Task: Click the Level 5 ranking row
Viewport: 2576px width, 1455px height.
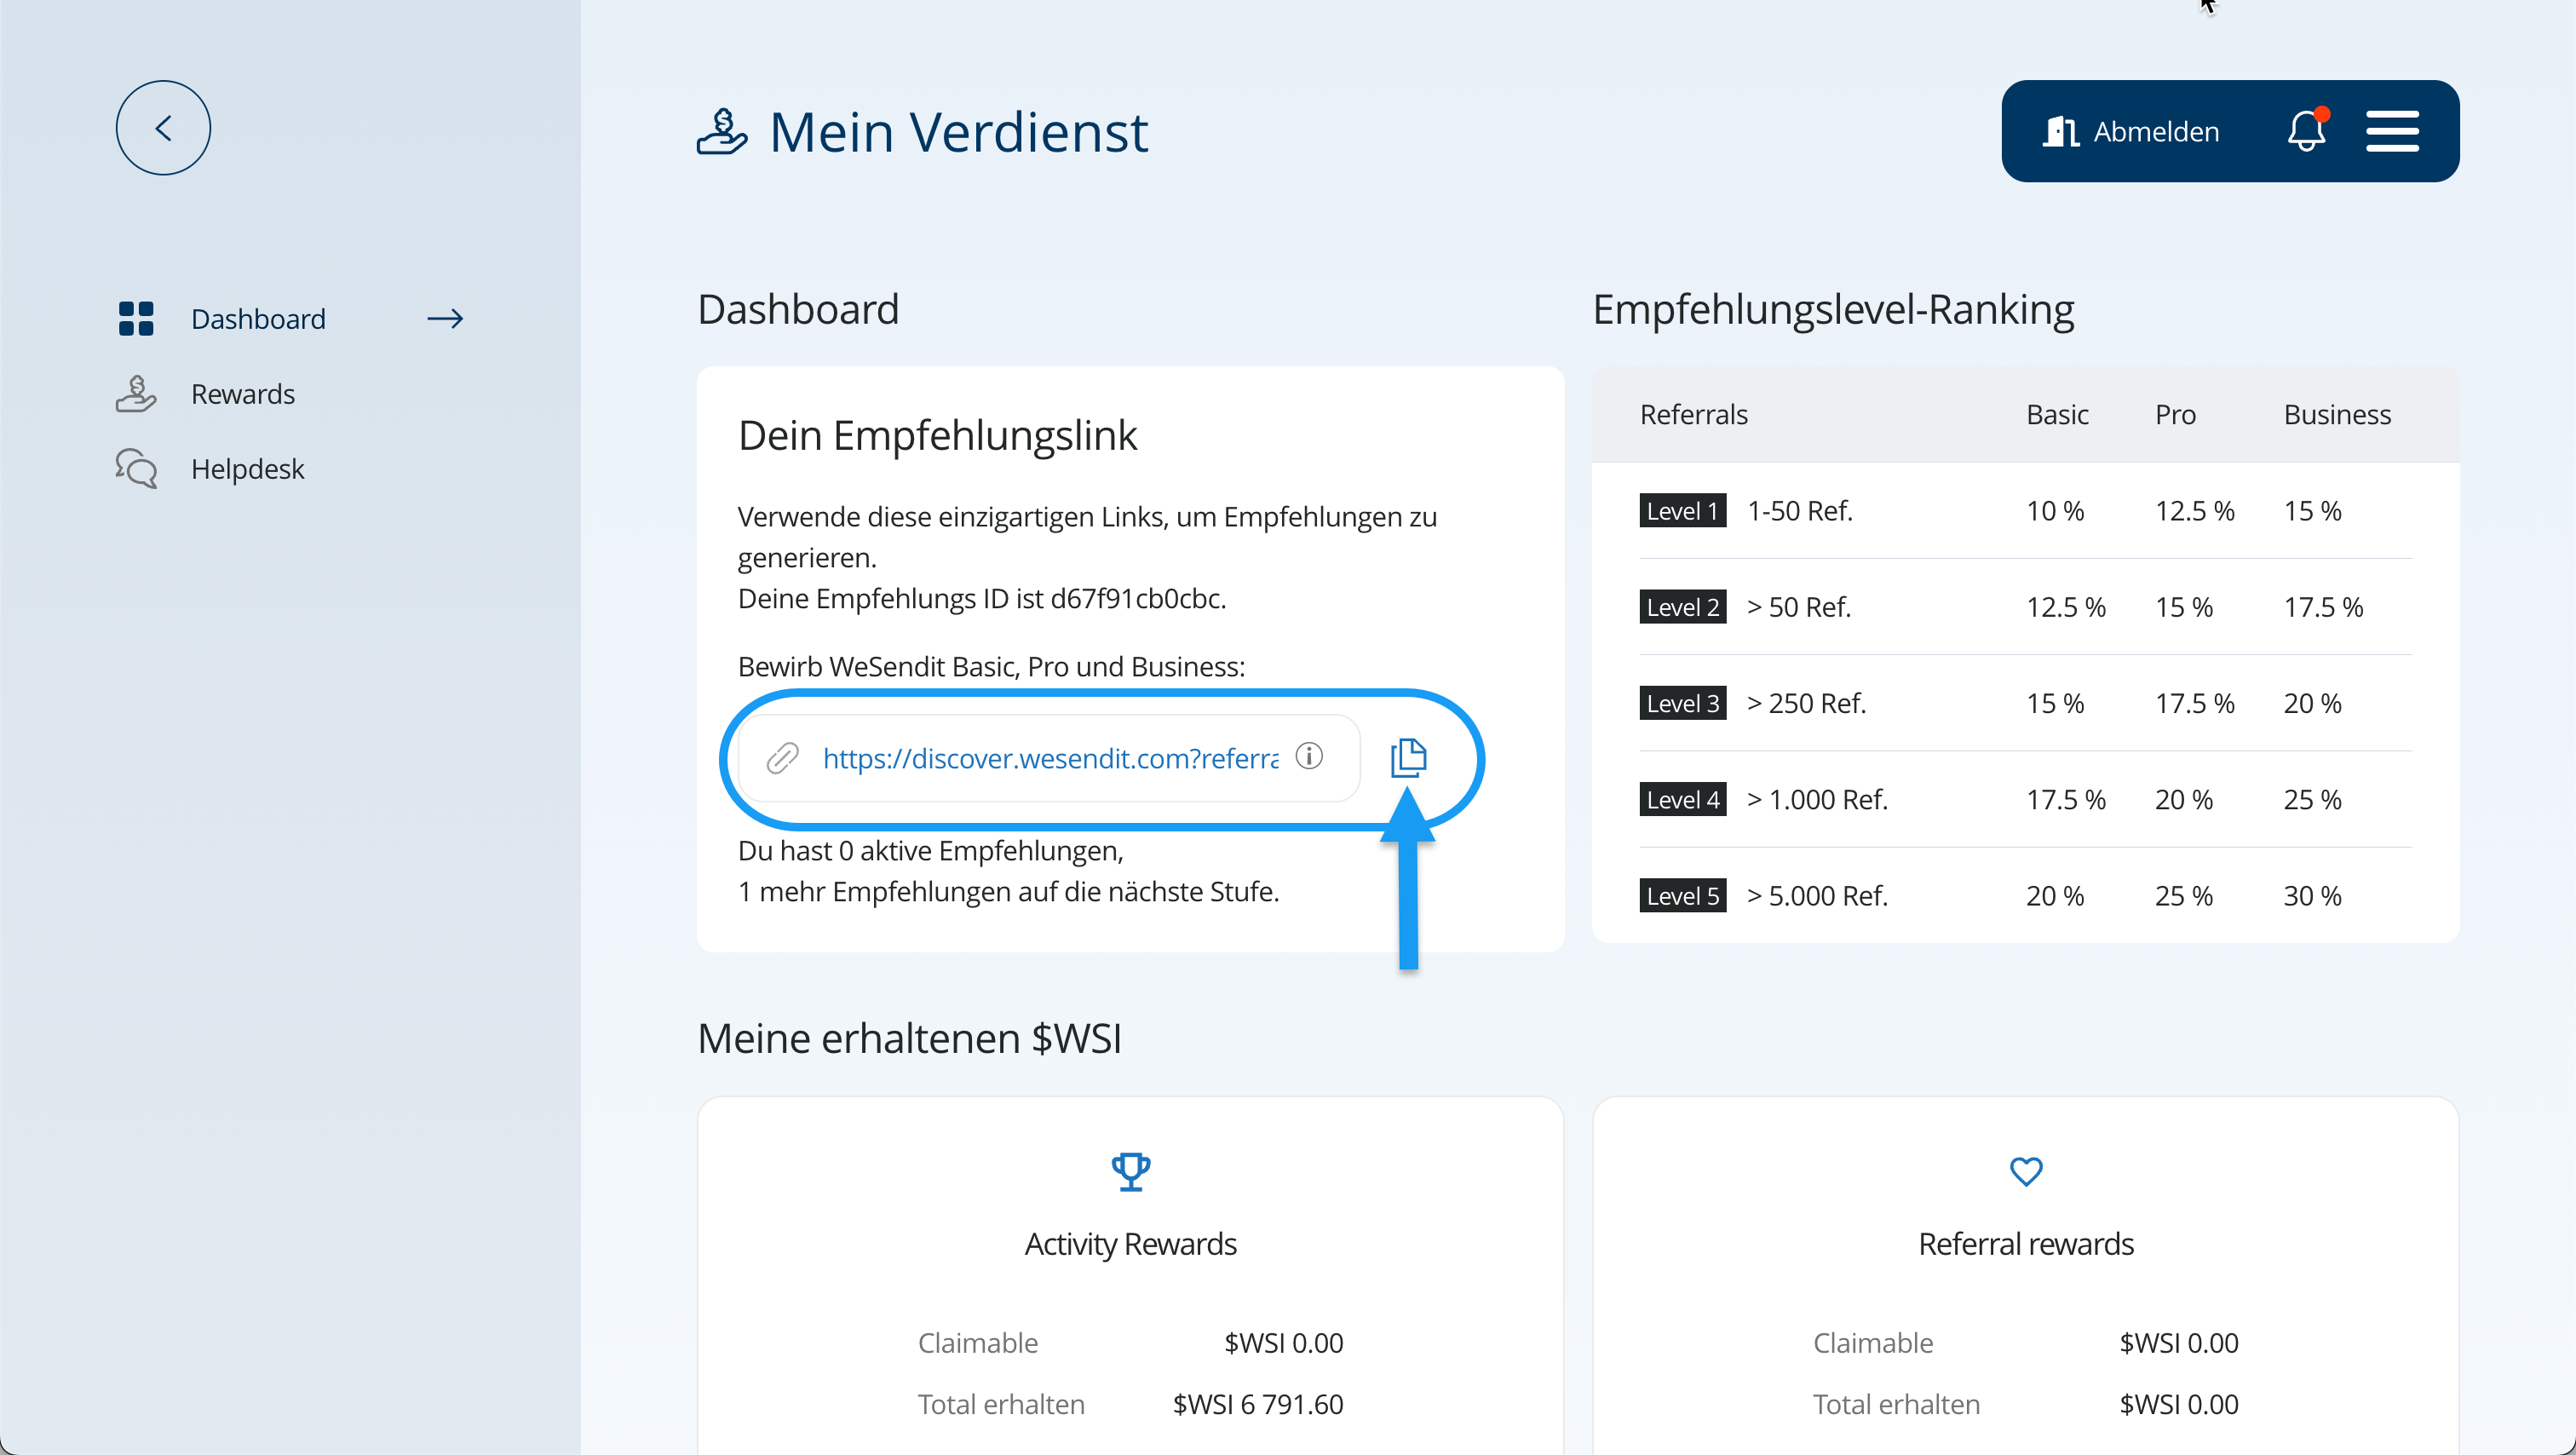Action: 2025,896
